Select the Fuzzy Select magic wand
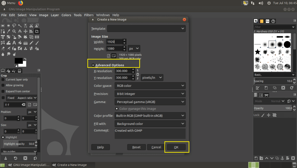The image size is (297, 168). pos(20,26)
